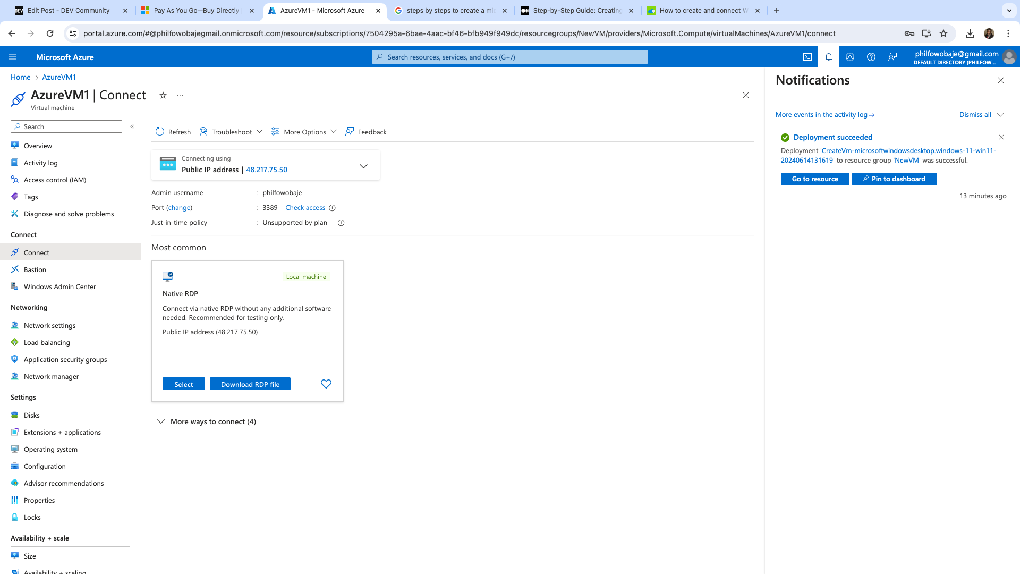Open the portal hamburger menu
This screenshot has height=574, width=1020.
point(13,57)
